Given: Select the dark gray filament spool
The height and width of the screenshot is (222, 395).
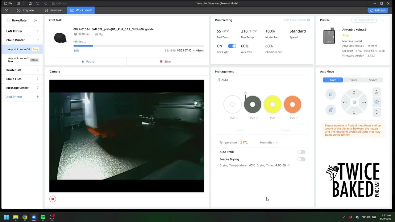Looking at the screenshot, I should pos(252,105).
